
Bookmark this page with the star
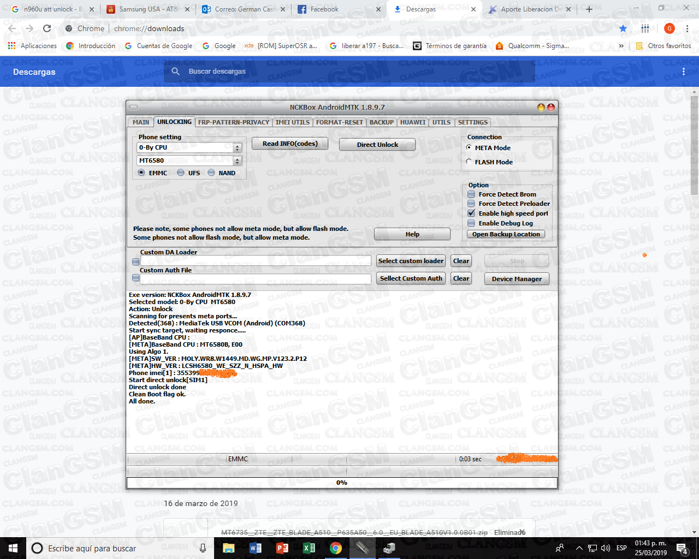click(x=623, y=28)
